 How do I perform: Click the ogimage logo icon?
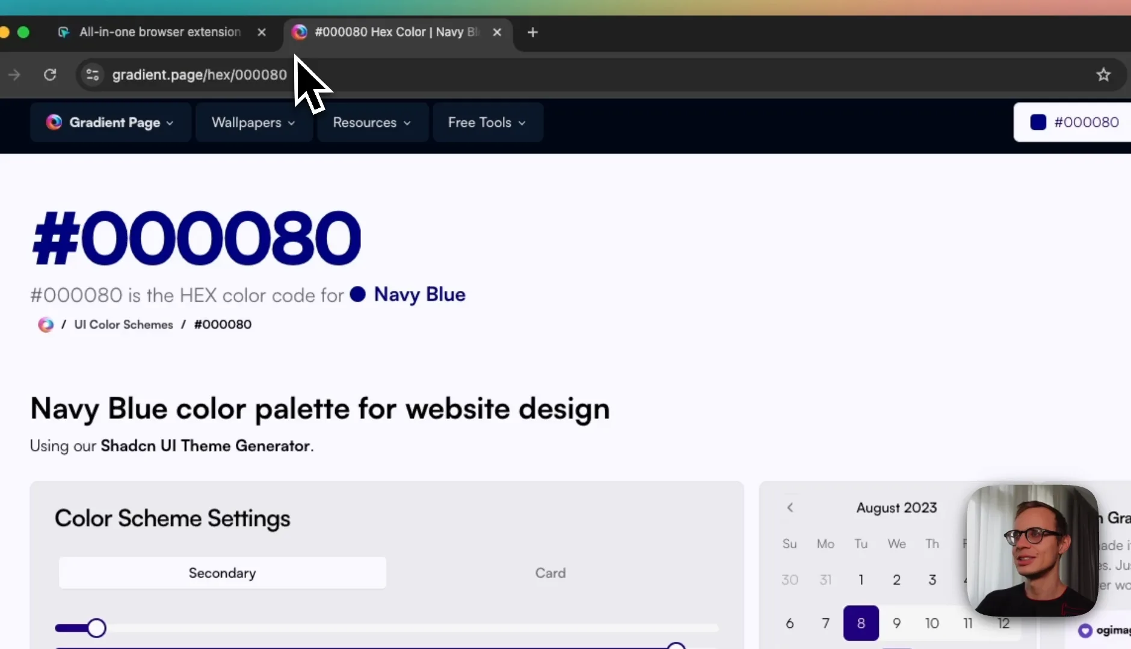[1085, 630]
